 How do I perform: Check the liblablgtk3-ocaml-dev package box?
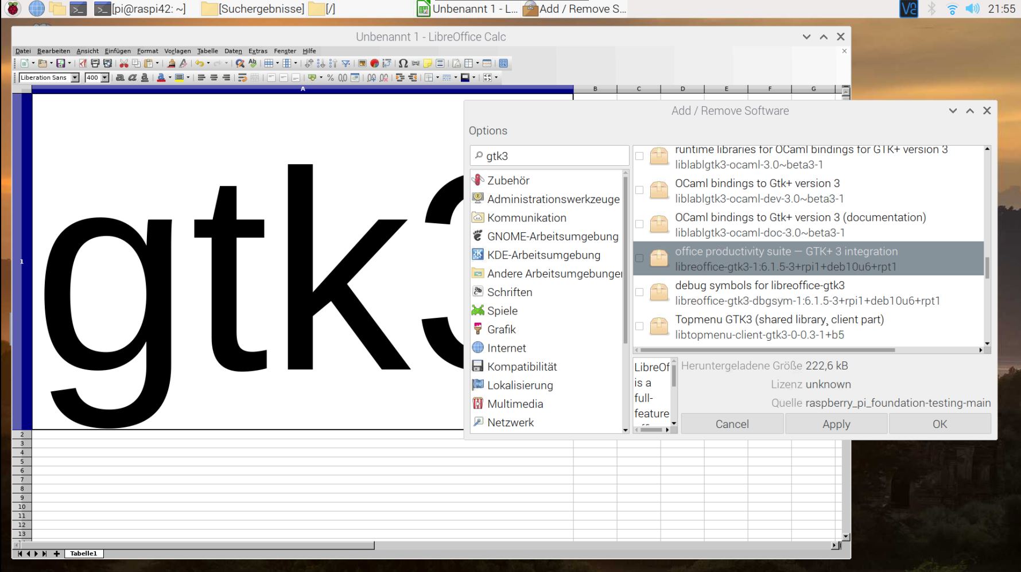click(x=639, y=190)
